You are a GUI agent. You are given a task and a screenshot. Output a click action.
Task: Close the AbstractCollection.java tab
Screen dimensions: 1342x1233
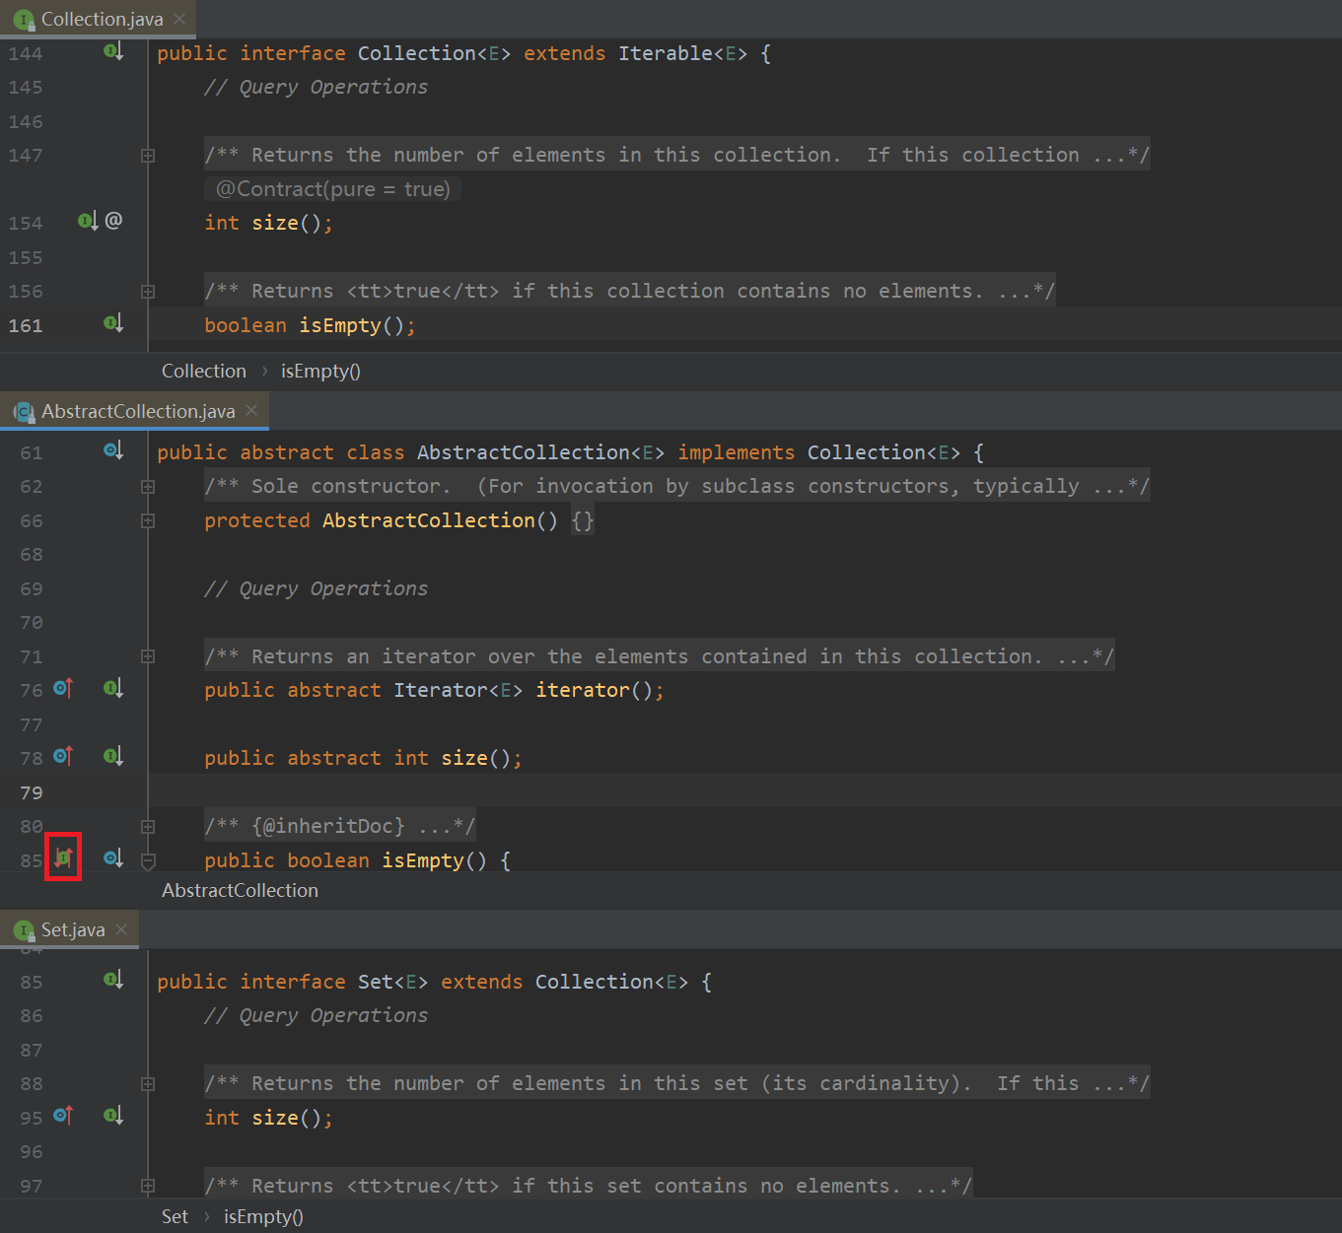click(251, 410)
